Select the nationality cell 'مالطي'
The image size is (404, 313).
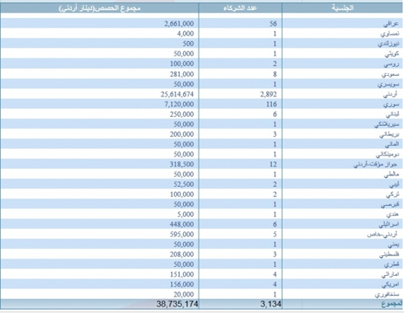click(392, 175)
